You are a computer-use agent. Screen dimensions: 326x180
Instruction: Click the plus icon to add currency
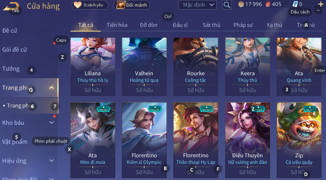321,4
